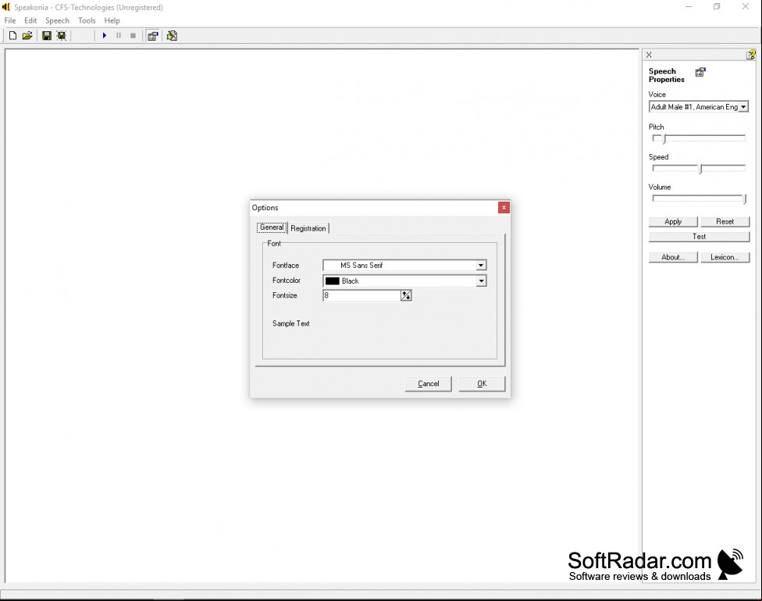Close the Options dialog with red X
This screenshot has height=601, width=762.
point(504,208)
